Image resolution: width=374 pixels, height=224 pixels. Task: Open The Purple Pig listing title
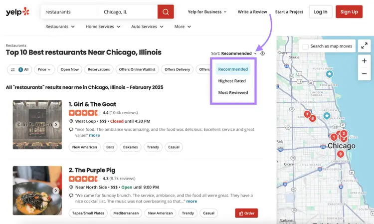click(x=92, y=170)
